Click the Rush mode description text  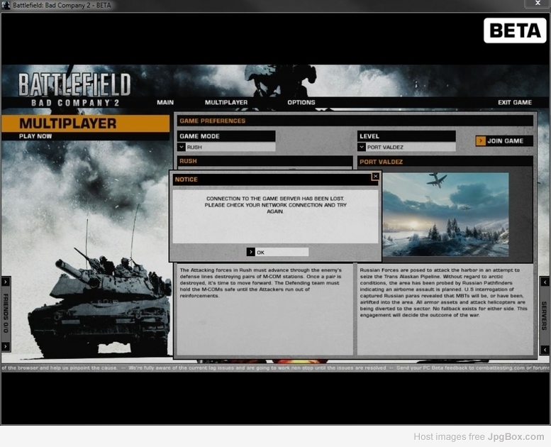pos(261,283)
